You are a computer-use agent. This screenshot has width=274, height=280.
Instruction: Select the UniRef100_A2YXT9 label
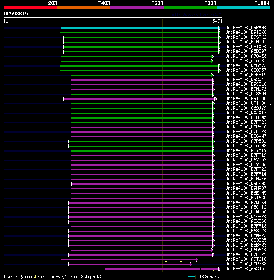tap(246, 151)
